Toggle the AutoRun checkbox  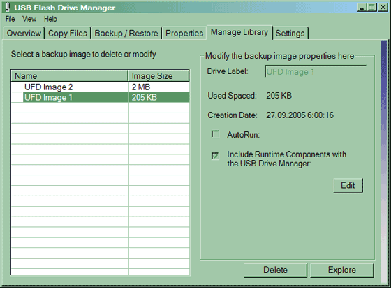point(215,134)
